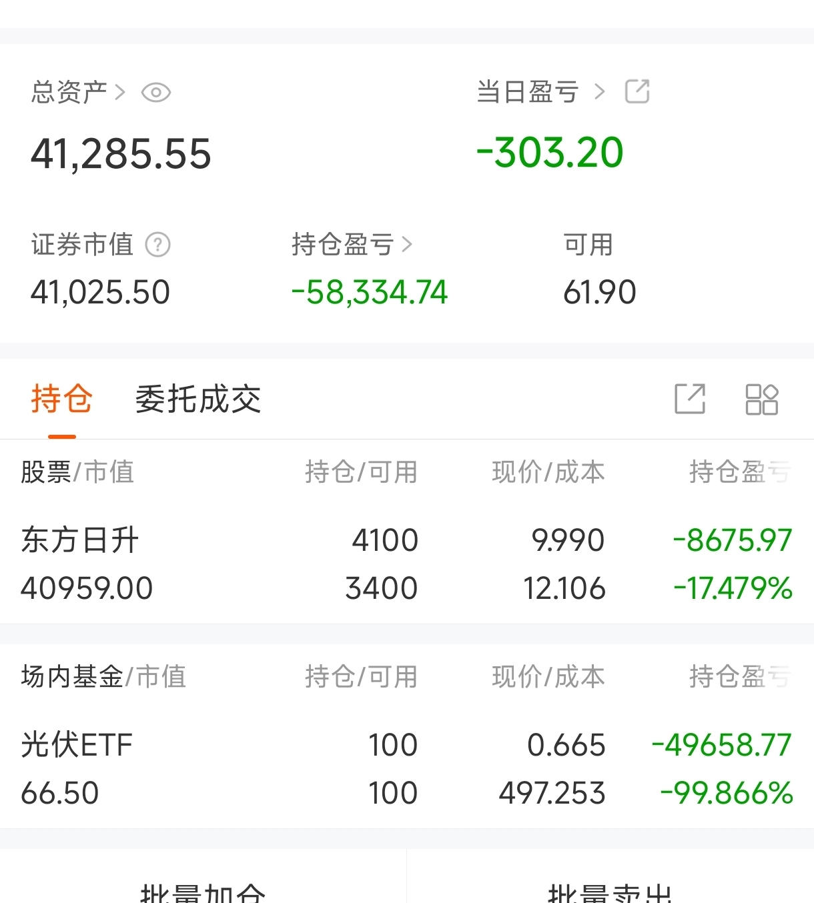Tap the total assets value 41,285.55
Image resolution: width=814 pixels, height=903 pixels.
click(x=121, y=154)
